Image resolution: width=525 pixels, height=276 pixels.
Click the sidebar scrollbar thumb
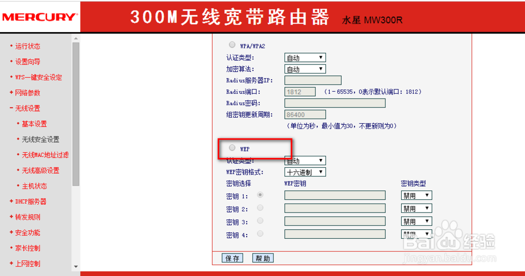76,114
